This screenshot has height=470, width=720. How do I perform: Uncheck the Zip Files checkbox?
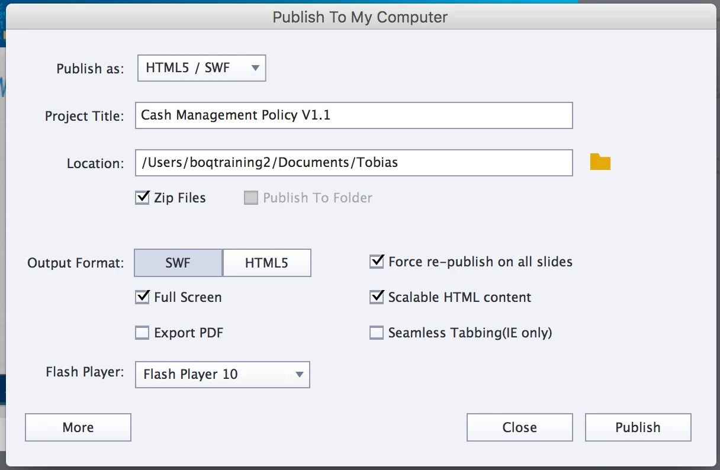pos(142,198)
